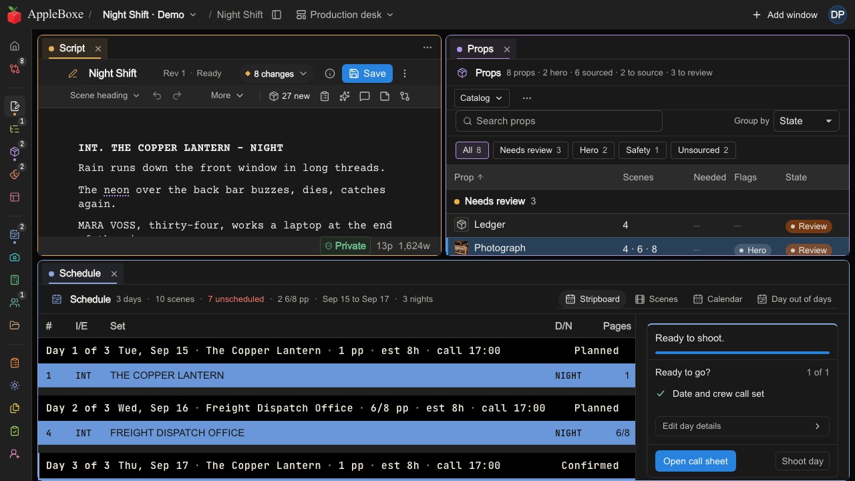Open the Script panel's three-dot options menu
This screenshot has width=855, height=481.
click(427, 47)
